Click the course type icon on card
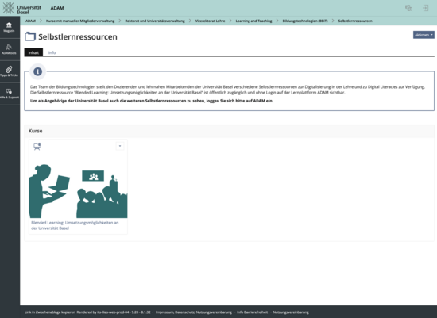The image size is (437, 318). coord(37,146)
